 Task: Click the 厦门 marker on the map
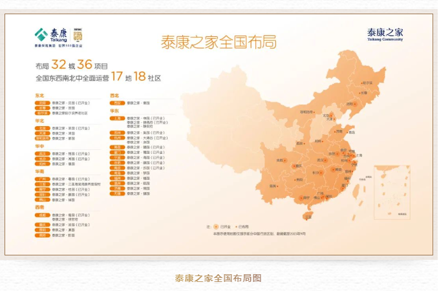tap(343, 188)
